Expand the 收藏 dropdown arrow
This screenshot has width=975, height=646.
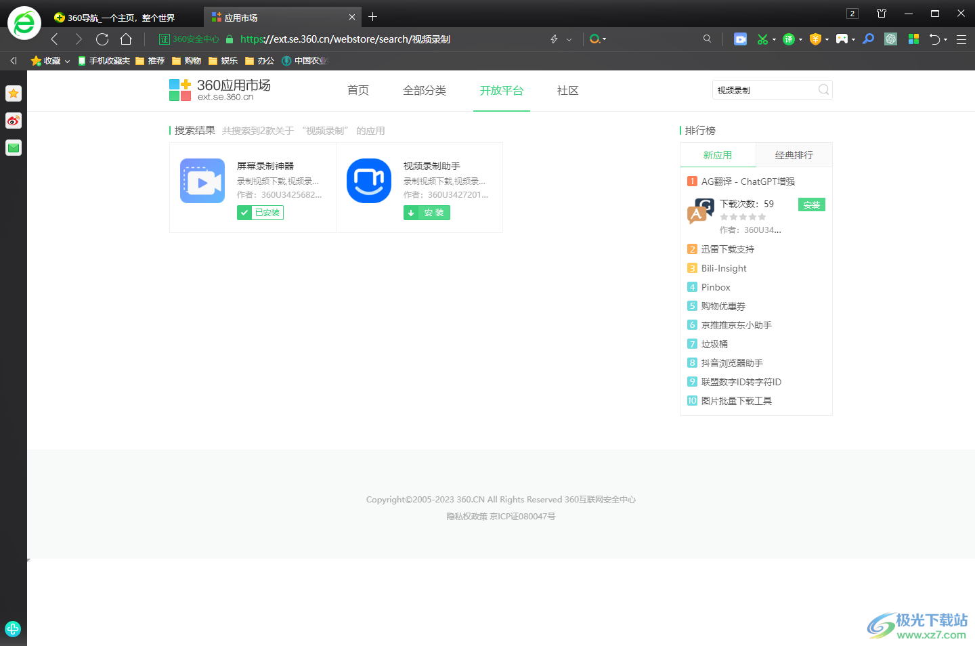67,61
